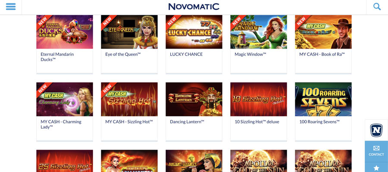Select the LUCKY CHANCE title link
Viewport: 388px width, 172px height.
click(186, 54)
